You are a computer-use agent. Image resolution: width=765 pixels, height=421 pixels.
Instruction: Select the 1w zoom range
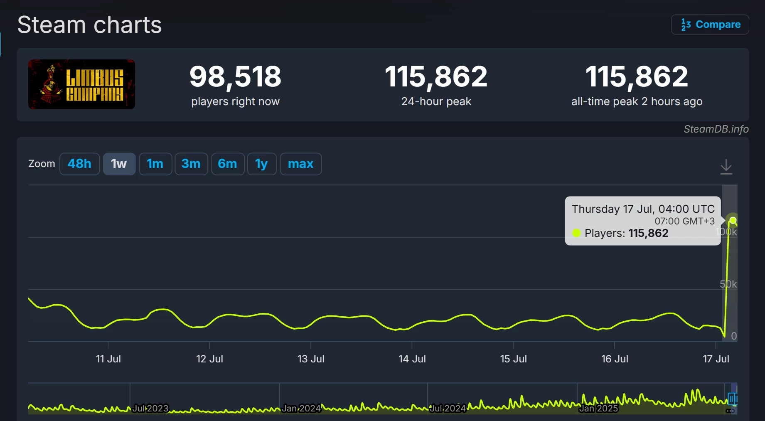tap(119, 164)
